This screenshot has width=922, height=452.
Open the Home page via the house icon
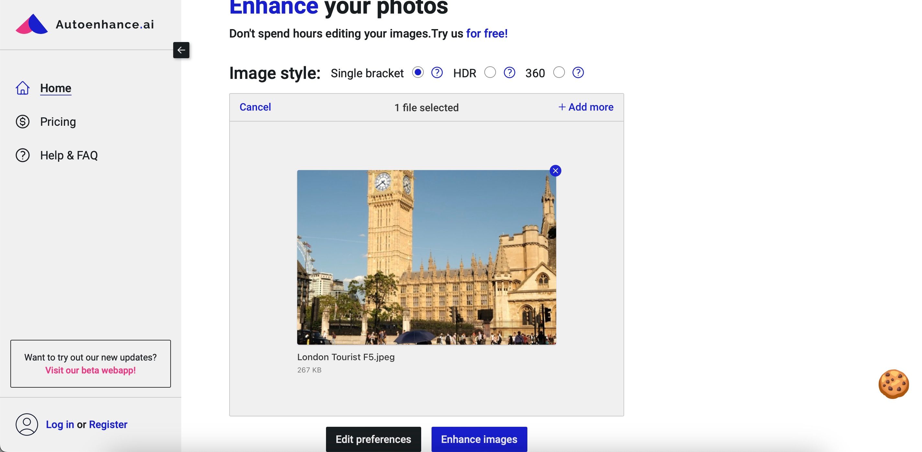tap(22, 88)
